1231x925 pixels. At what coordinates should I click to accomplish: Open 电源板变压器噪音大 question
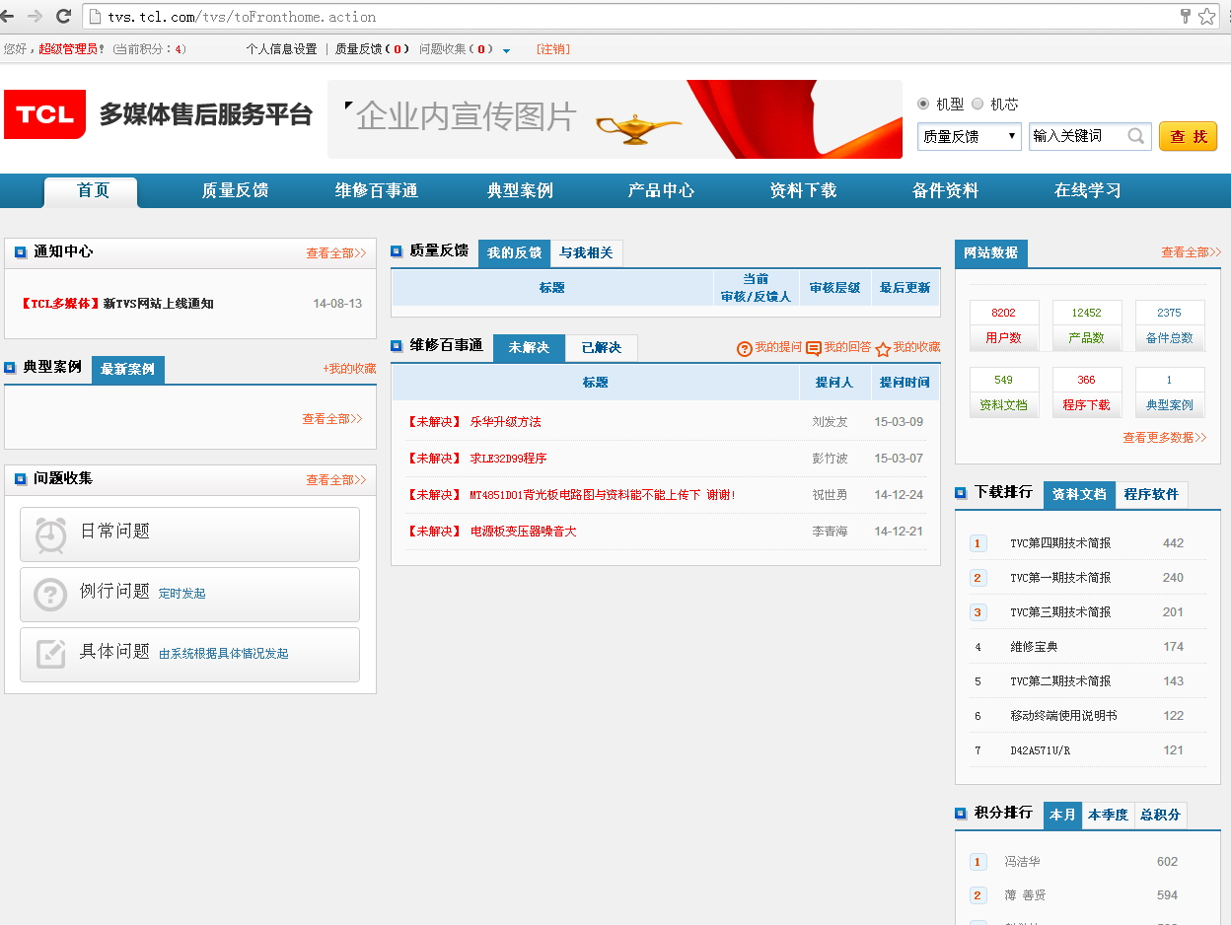coord(524,532)
